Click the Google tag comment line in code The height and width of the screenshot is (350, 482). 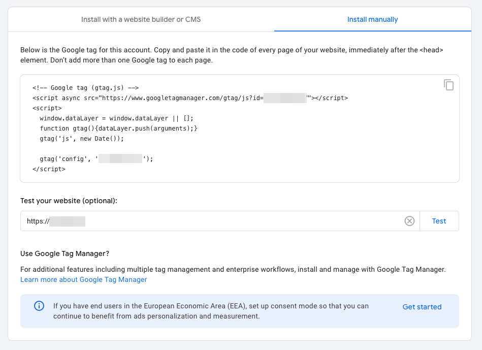(85, 88)
